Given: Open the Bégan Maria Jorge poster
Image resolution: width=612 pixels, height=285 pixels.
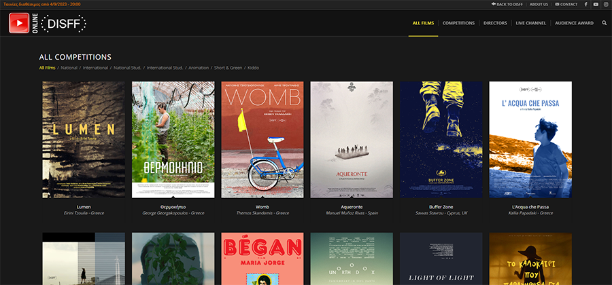Looking at the screenshot, I should point(262,259).
